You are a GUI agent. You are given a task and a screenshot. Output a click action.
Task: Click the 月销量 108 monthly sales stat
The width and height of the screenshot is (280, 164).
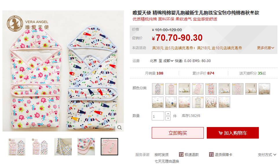point(154,73)
